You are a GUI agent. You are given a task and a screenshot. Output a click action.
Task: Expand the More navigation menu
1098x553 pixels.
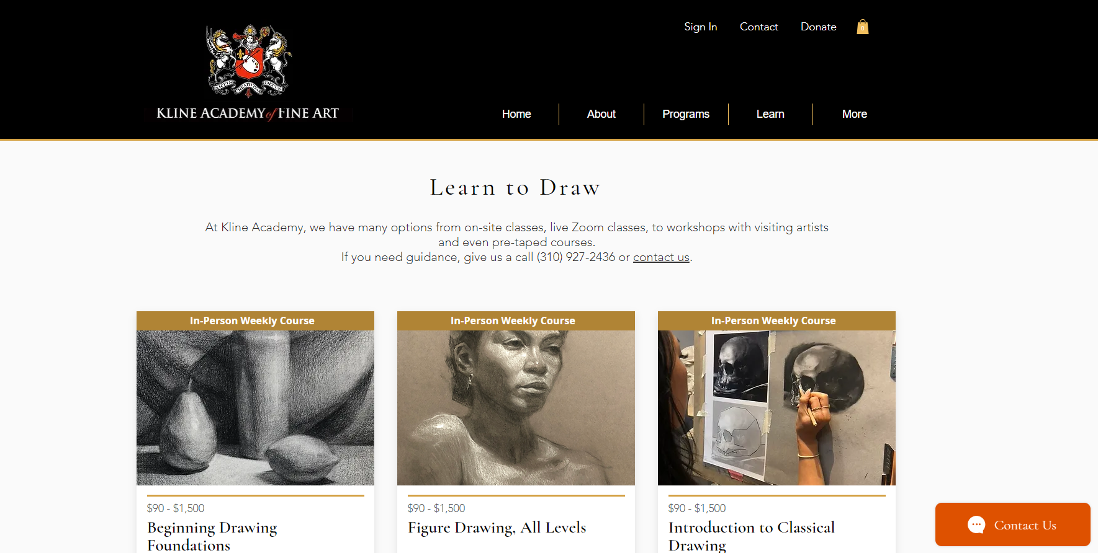tap(855, 114)
